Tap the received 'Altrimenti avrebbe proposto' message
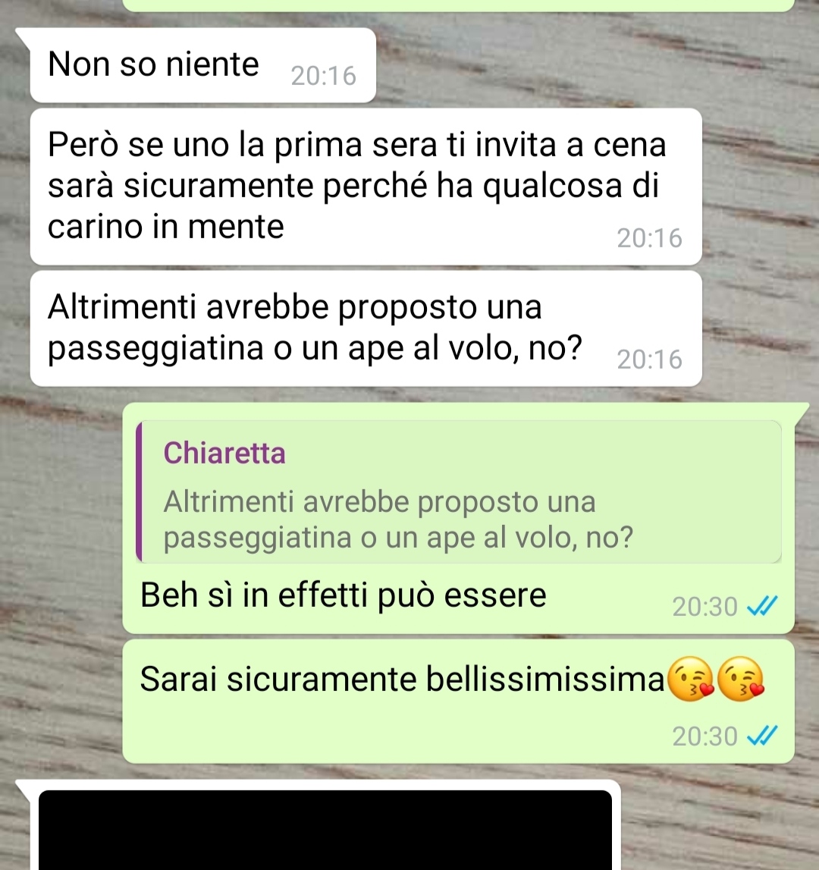Viewport: 819px width, 870px height. [366, 328]
